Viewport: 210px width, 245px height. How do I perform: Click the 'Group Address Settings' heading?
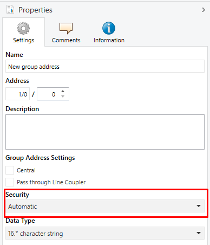(40, 158)
